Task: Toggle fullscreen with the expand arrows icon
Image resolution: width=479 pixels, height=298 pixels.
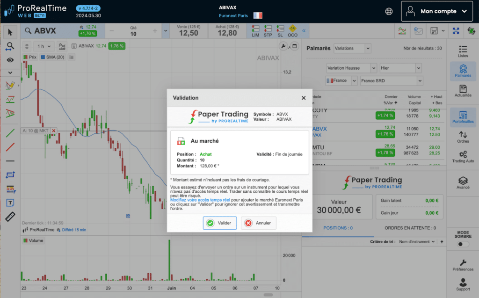Action: click(x=456, y=30)
